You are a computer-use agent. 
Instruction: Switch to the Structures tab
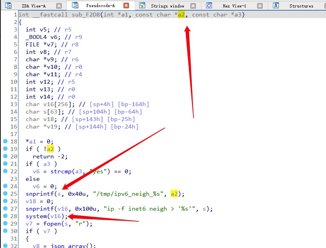301,6
